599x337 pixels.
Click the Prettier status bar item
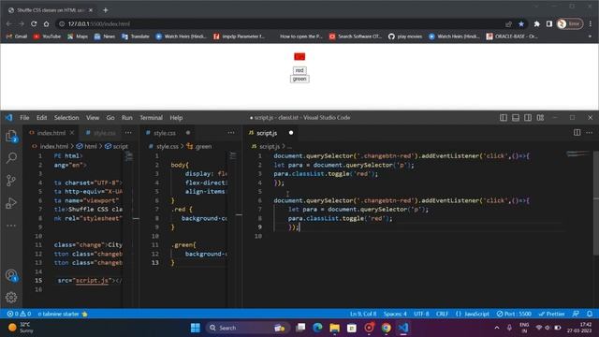551,314
